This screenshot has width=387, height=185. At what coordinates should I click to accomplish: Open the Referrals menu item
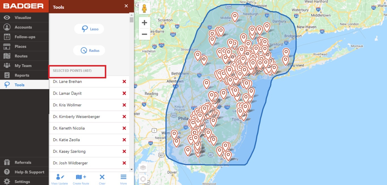(x=24, y=162)
